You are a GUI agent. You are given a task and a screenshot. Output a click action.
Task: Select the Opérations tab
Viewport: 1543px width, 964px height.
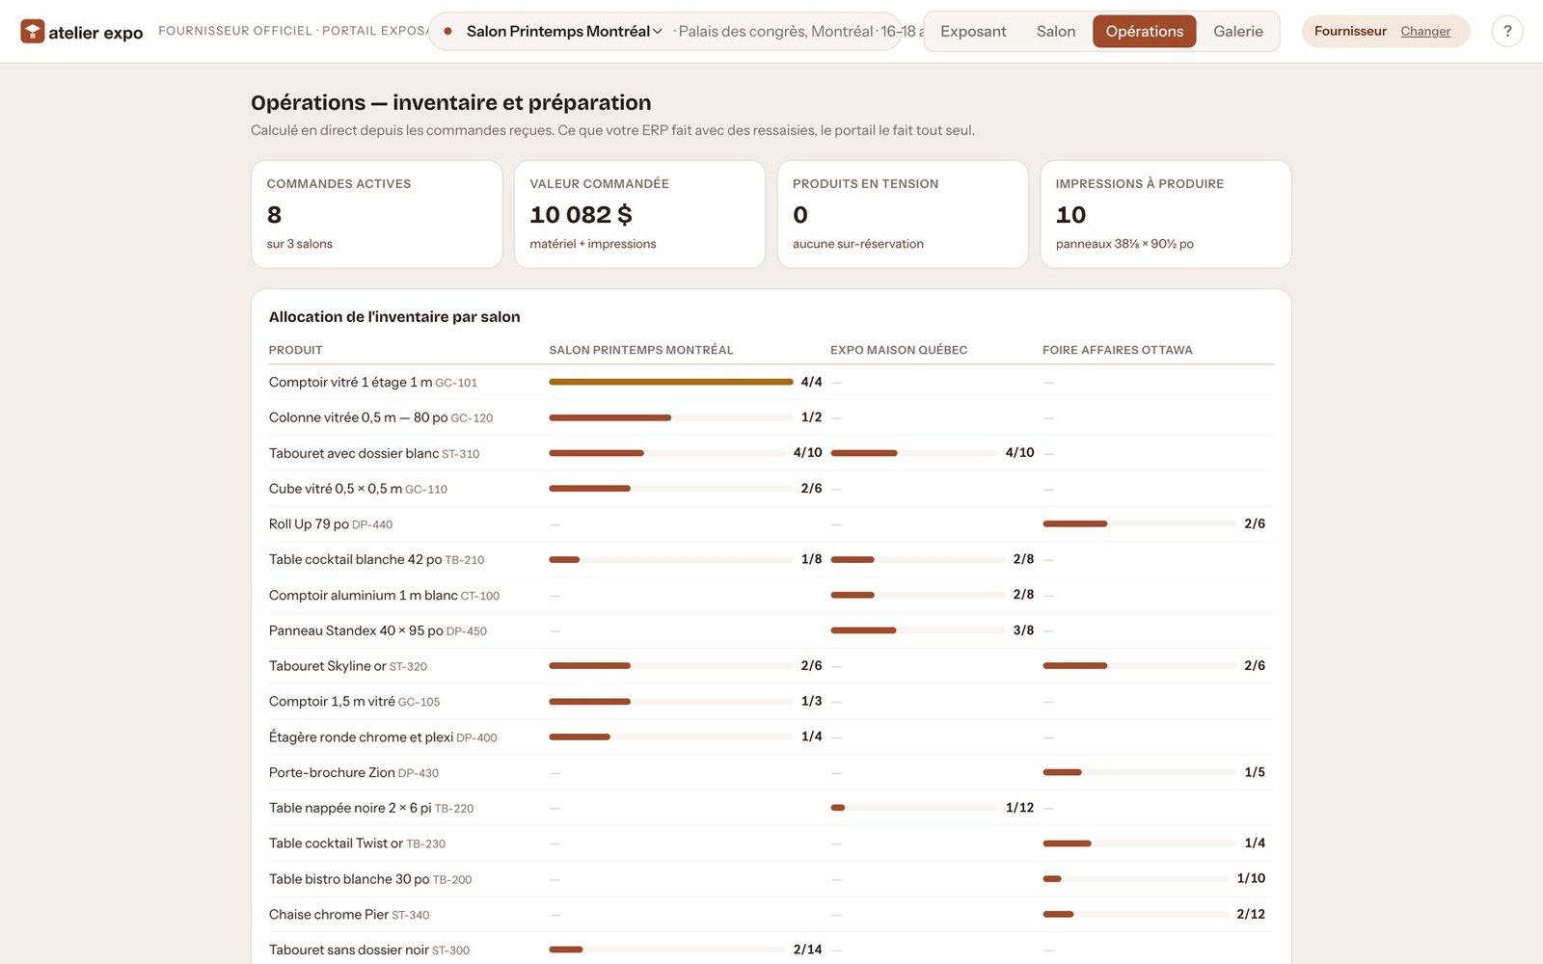click(x=1144, y=31)
